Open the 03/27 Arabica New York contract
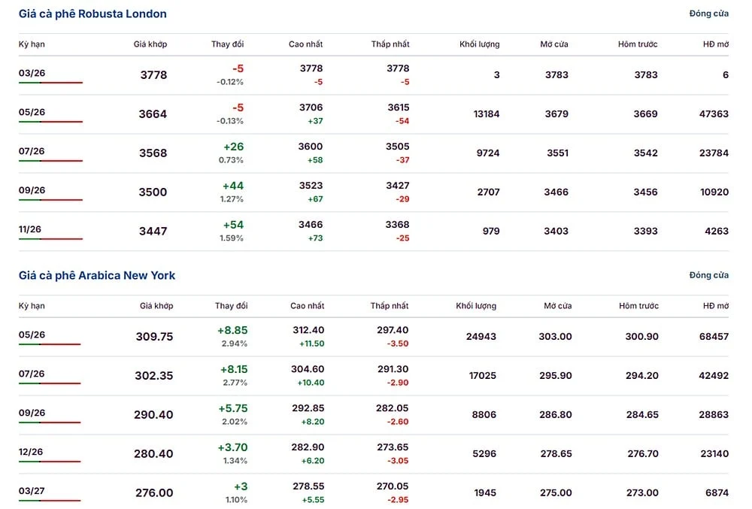Image resolution: width=752 pixels, height=509 pixels. (x=32, y=491)
